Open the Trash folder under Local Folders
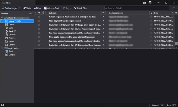Viewport: 178px width, 107px height. (17, 51)
